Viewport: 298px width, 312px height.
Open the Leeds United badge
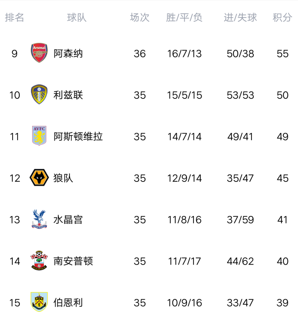pos(39,94)
